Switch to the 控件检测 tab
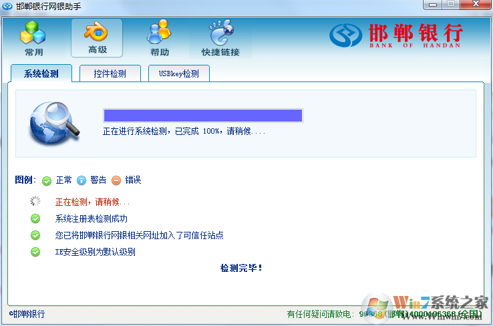493x326 pixels. pos(110,73)
